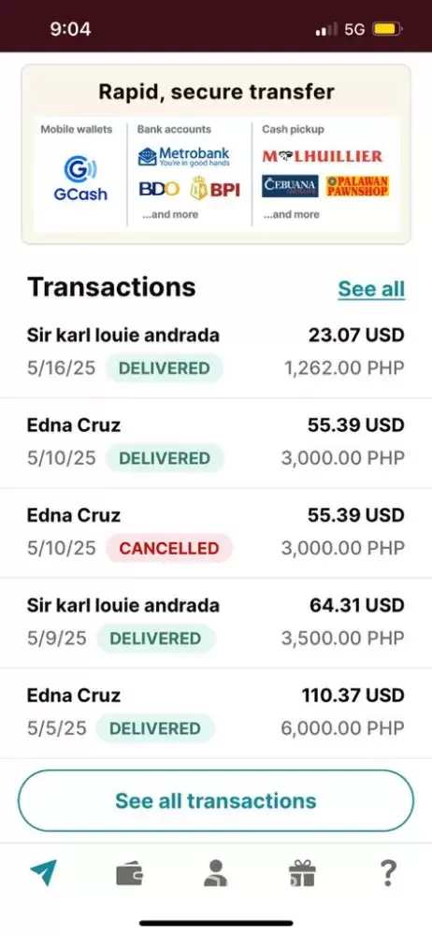Tap the gift rewards icon
432x935 pixels.
coord(302,873)
